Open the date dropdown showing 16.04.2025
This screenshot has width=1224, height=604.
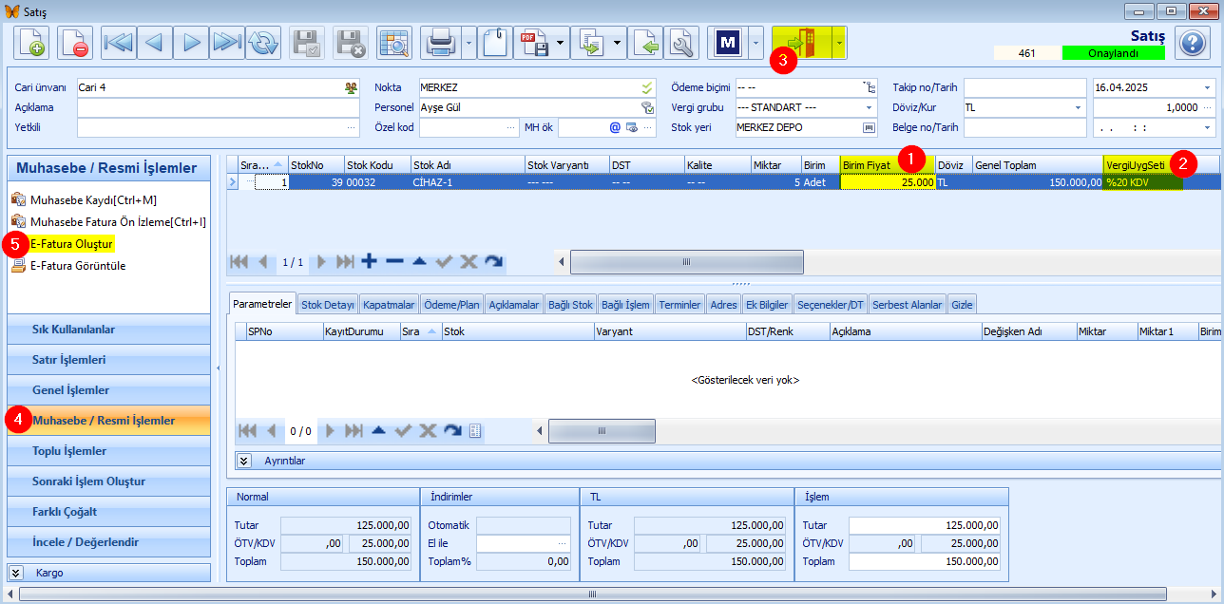[1208, 87]
